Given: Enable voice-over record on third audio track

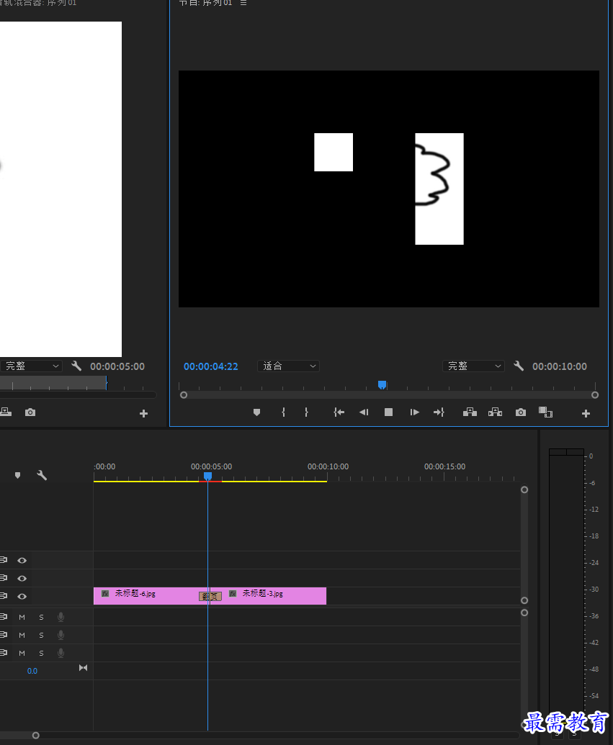Looking at the screenshot, I should coord(61,654).
